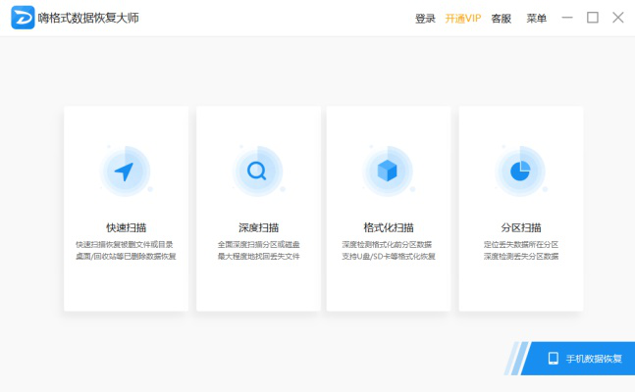Choose the 分区扫描 card title

(520, 227)
